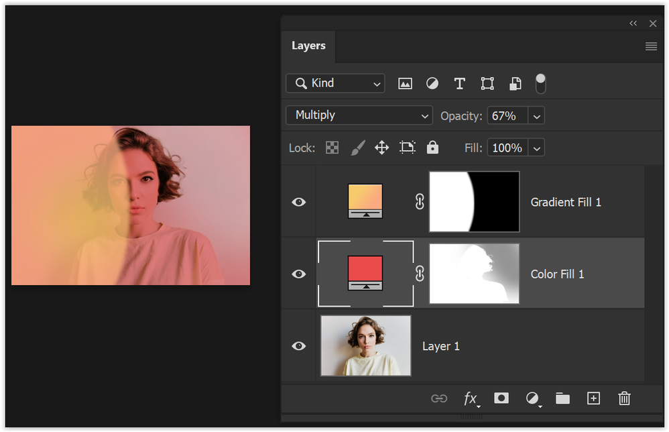The height and width of the screenshot is (432, 669).
Task: Expand the Opacity slider dropdown arrow
Action: (x=536, y=116)
